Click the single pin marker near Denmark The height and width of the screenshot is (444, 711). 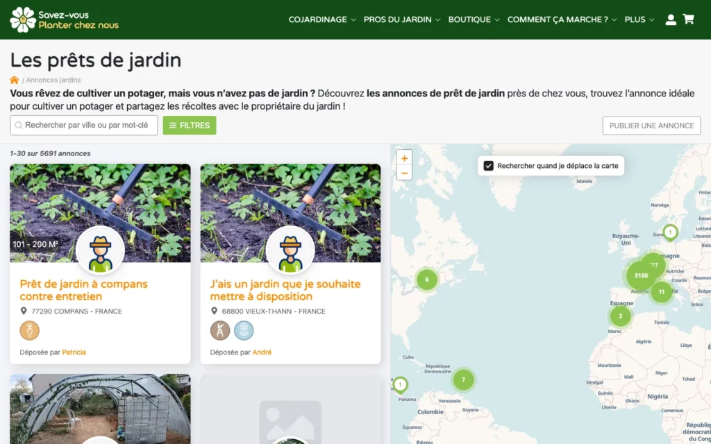670,233
